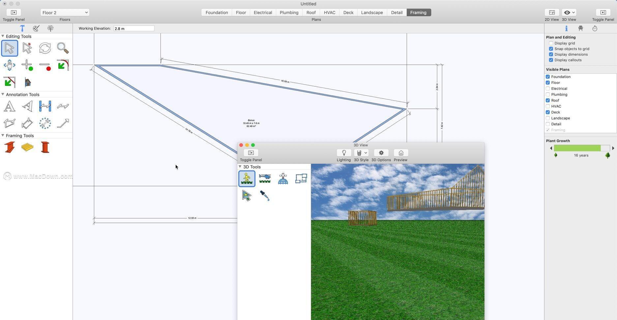The width and height of the screenshot is (617, 320).
Task: Open the Floor 2 dropdown
Action: click(65, 12)
